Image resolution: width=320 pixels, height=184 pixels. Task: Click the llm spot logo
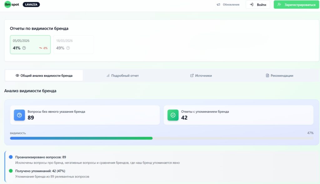click(x=12, y=4)
